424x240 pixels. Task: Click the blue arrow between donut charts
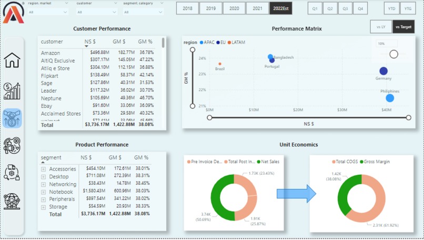pos(296,194)
